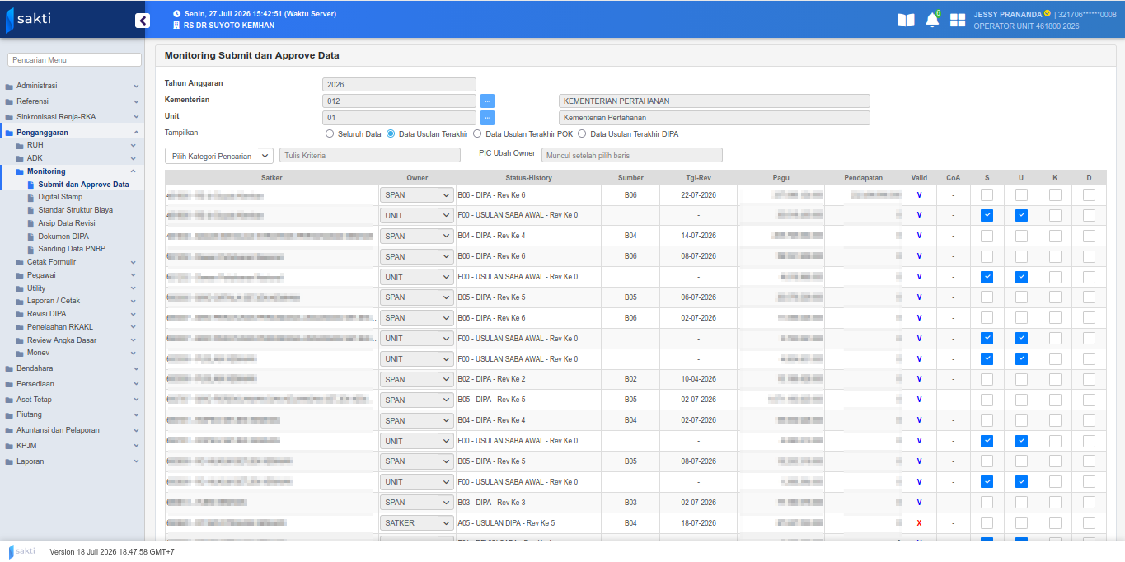Expand the Akuntansi dan Pelaporan chevron
The image size is (1125, 562).
pos(136,430)
